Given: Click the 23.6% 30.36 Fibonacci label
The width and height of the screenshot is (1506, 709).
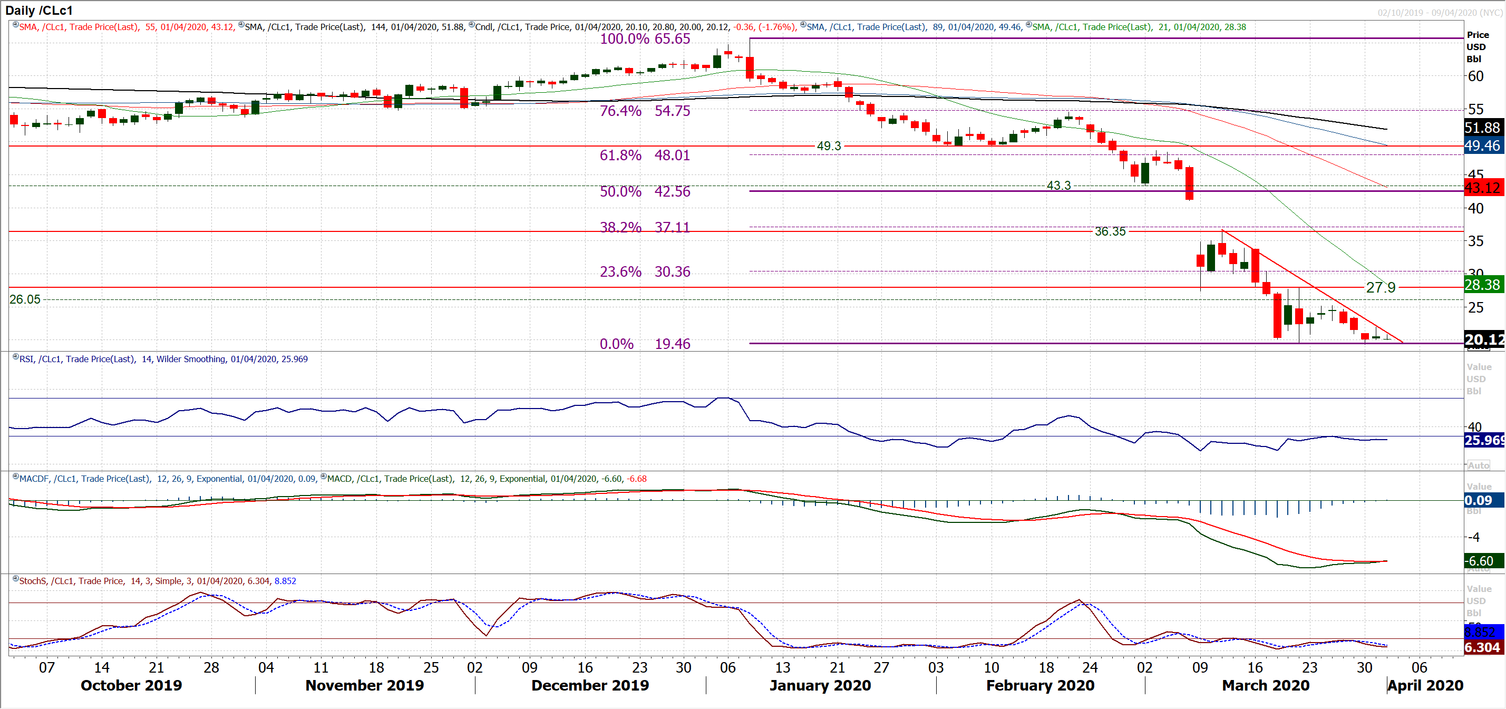Looking at the screenshot, I should click(645, 271).
